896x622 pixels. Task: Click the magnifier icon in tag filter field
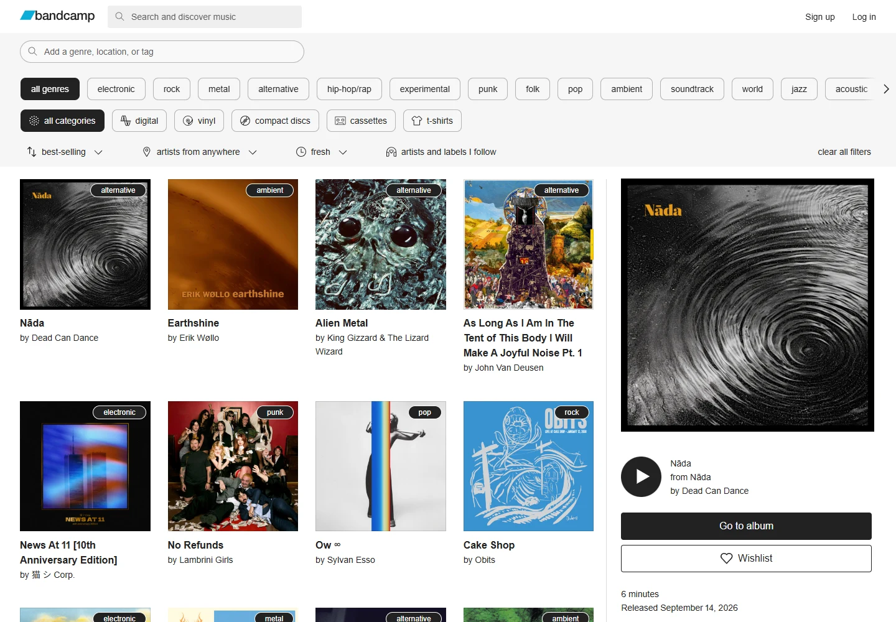coord(33,52)
